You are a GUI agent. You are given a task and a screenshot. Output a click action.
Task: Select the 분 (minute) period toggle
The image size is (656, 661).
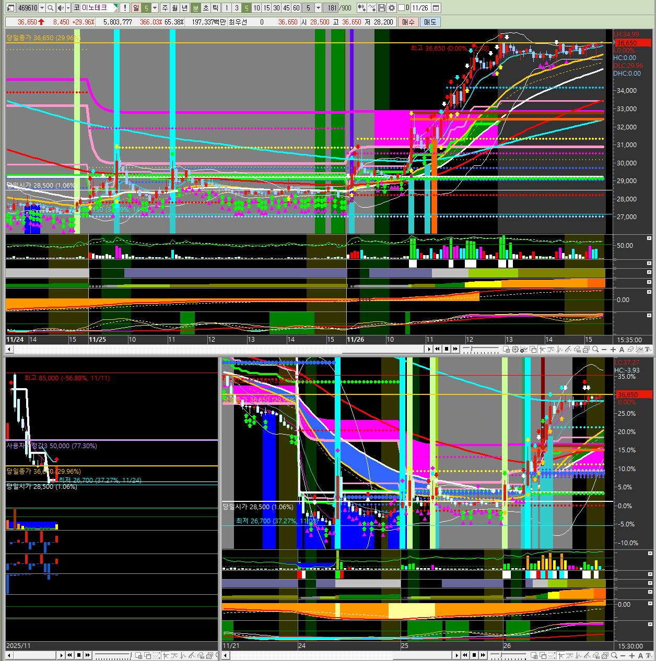click(x=196, y=8)
